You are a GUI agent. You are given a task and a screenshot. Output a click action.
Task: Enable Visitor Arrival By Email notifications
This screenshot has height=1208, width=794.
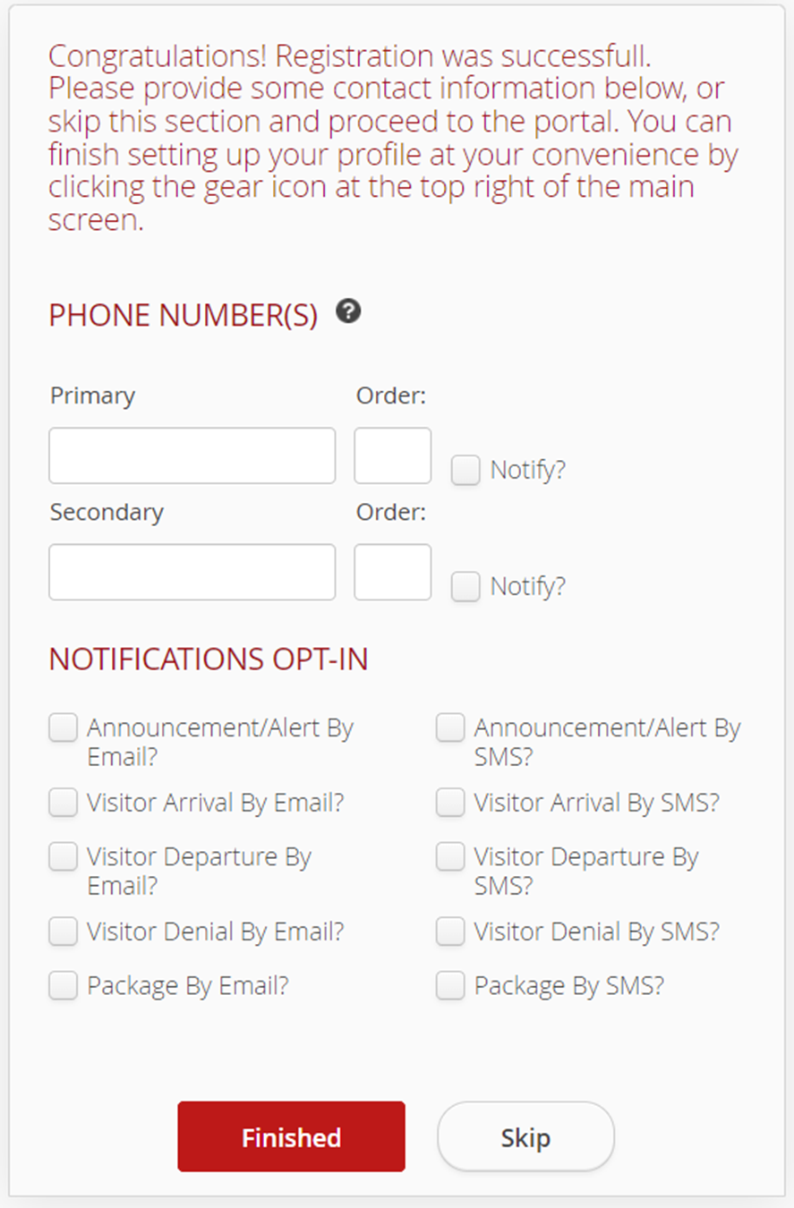point(63,803)
